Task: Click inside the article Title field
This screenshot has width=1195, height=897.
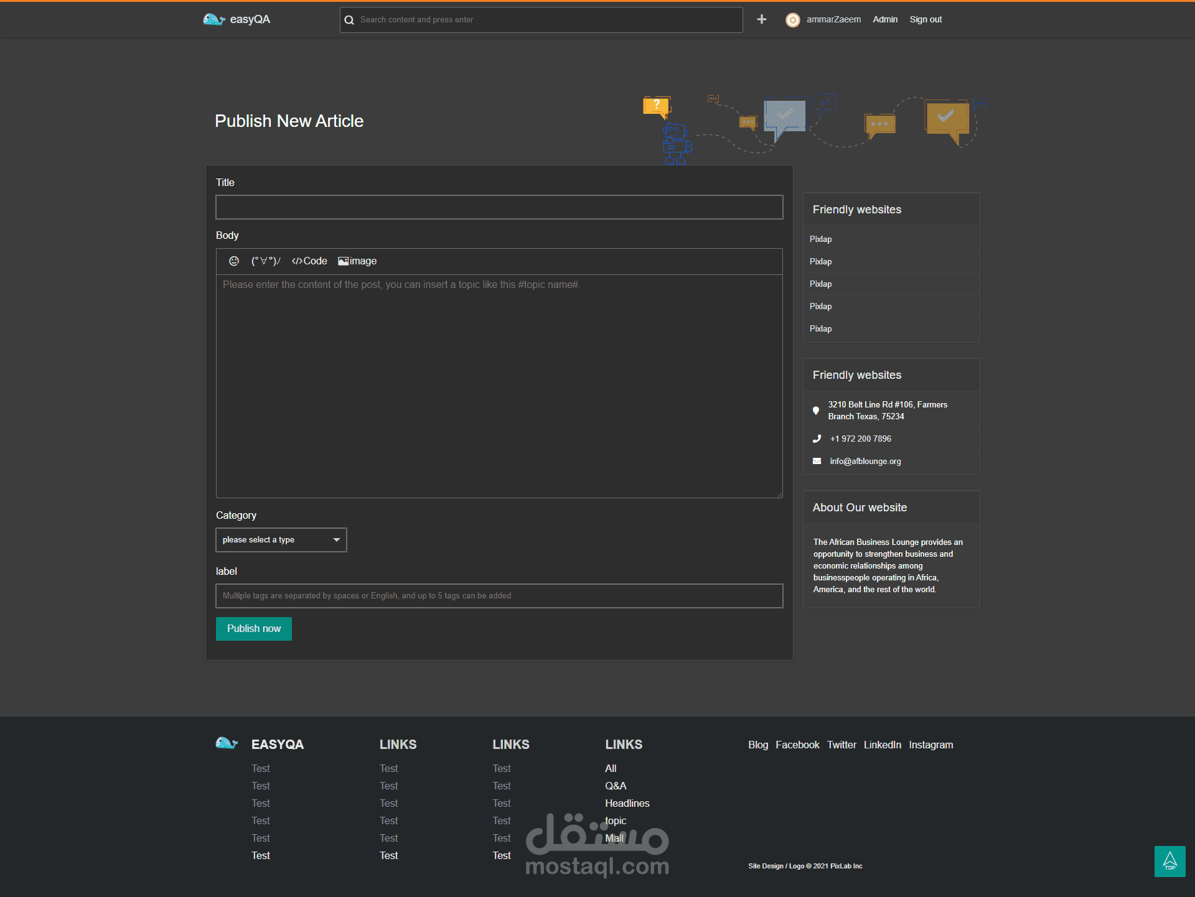Action: click(499, 207)
